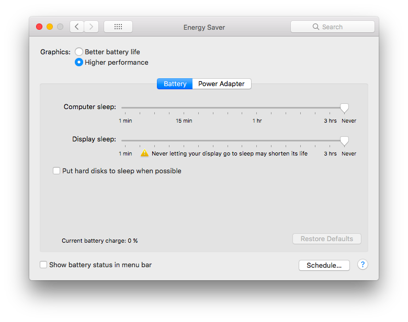Image resolution: width=408 pixels, height=322 pixels.
Task: Close the Energy Saver window
Action: [x=39, y=27]
